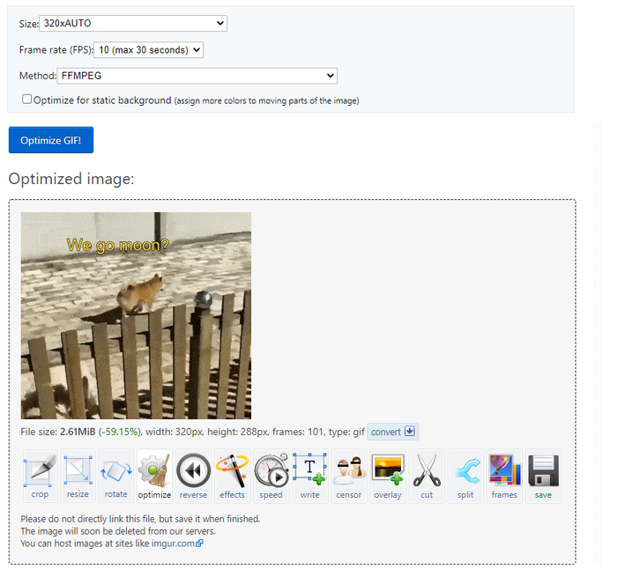The height and width of the screenshot is (584, 617).
Task: Reverse the GIF with the reverse tool
Action: [193, 476]
